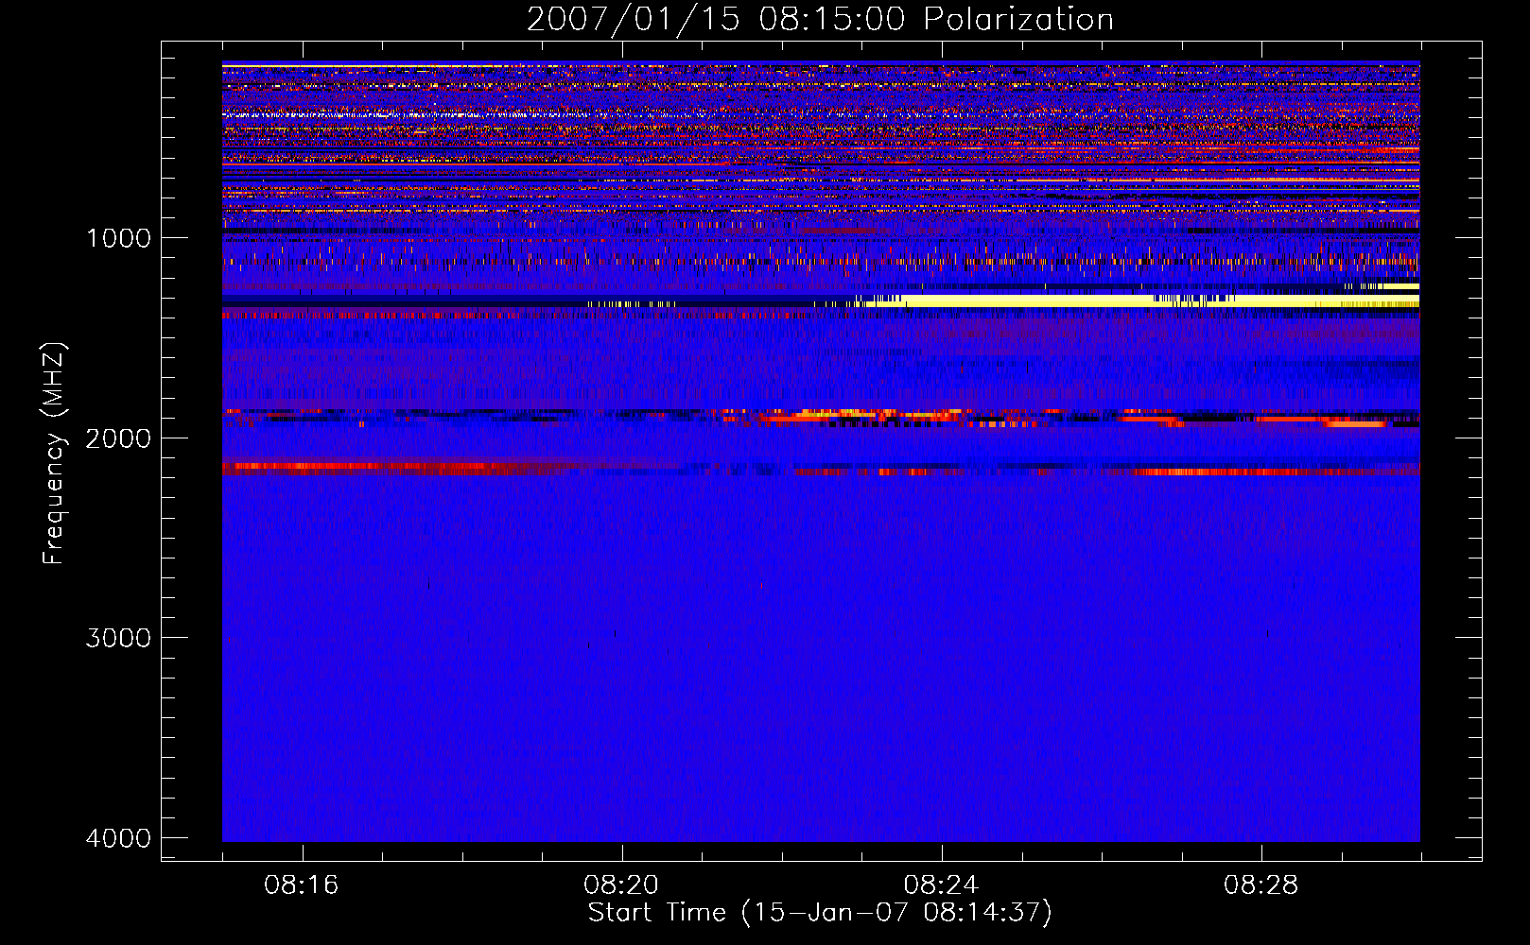Click the bright yellow emission band near 1300 MHz
The image size is (1530, 945).
[x=1135, y=301]
